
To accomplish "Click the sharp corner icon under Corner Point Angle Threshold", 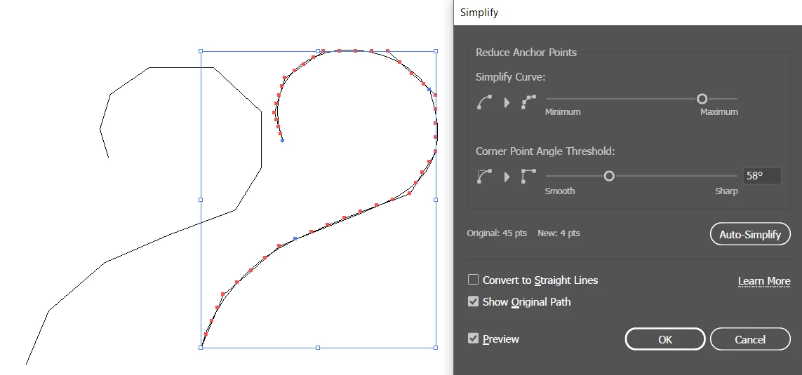I will pos(528,176).
